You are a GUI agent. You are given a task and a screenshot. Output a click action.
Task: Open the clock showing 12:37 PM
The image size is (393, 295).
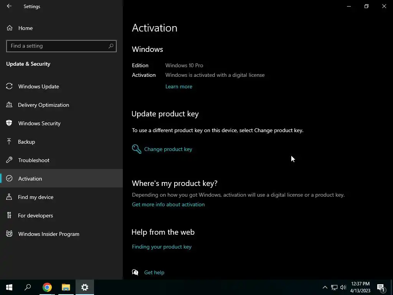360,287
